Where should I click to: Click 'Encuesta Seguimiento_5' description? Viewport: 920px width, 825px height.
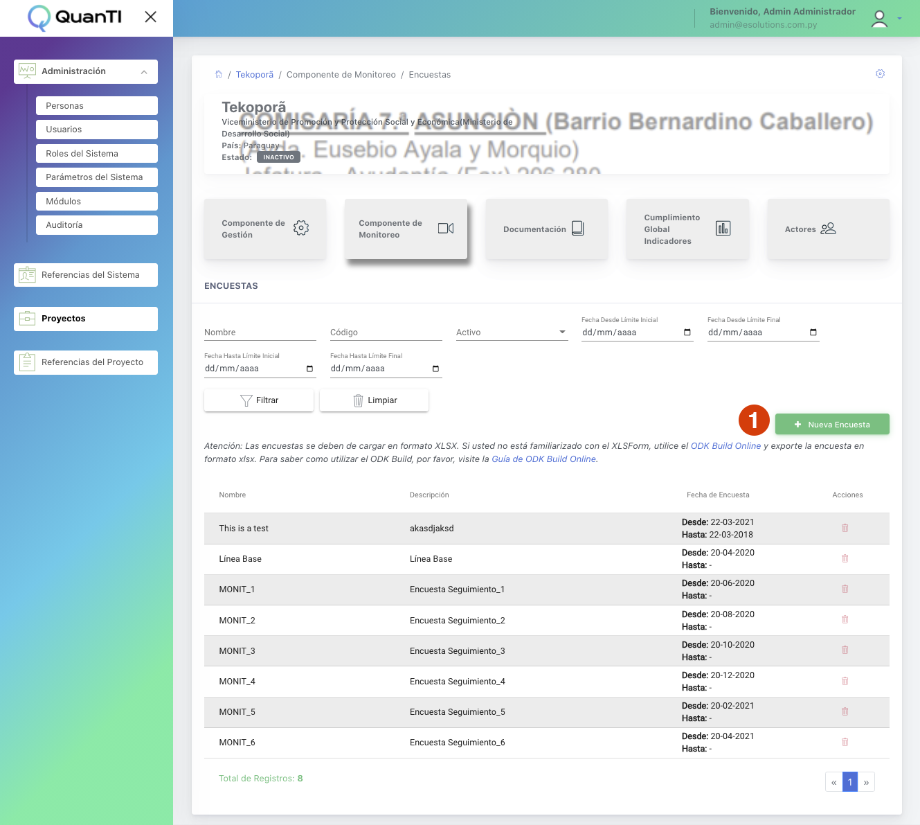pyautogui.click(x=458, y=712)
